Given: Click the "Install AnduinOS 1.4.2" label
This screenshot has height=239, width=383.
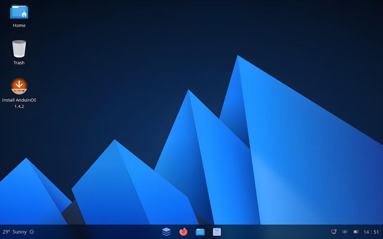Looking at the screenshot, I should click(19, 103).
